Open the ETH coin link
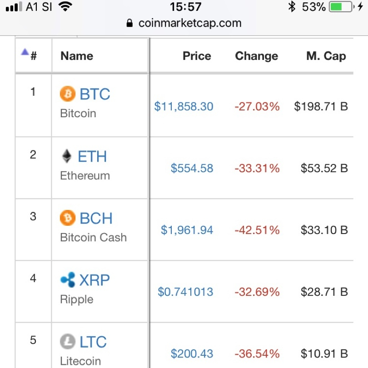Image resolution: width=368 pixels, height=368 pixels. [x=92, y=156]
